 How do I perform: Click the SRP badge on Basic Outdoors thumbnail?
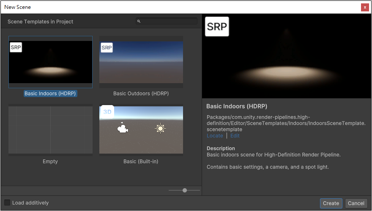click(107, 47)
